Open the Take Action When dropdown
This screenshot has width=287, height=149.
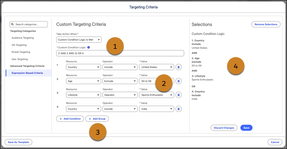tap(79, 40)
